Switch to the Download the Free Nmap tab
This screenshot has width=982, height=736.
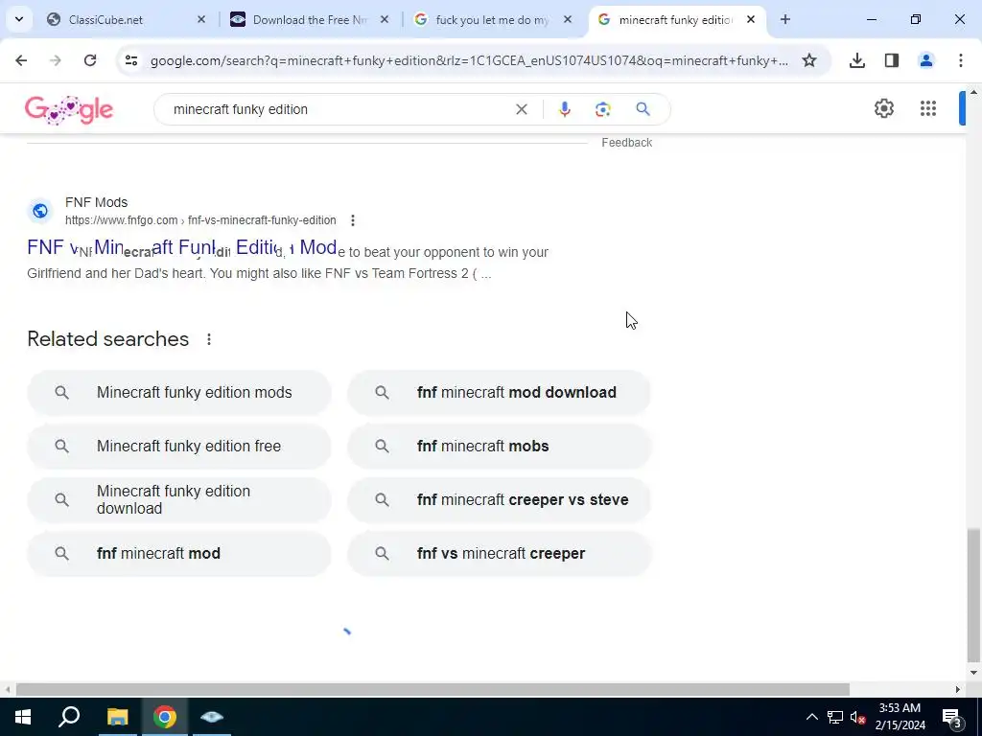pos(310,20)
